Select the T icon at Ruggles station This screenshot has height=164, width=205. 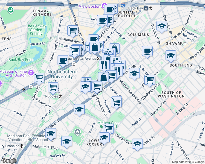(60, 96)
